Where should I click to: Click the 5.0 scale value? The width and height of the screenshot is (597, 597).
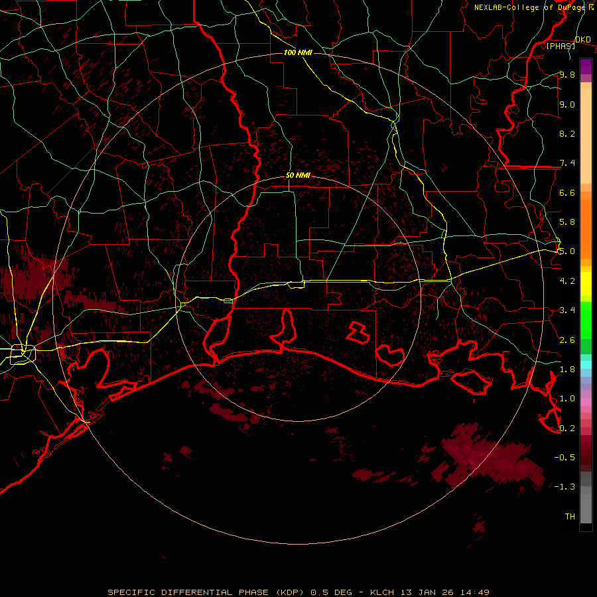567,251
